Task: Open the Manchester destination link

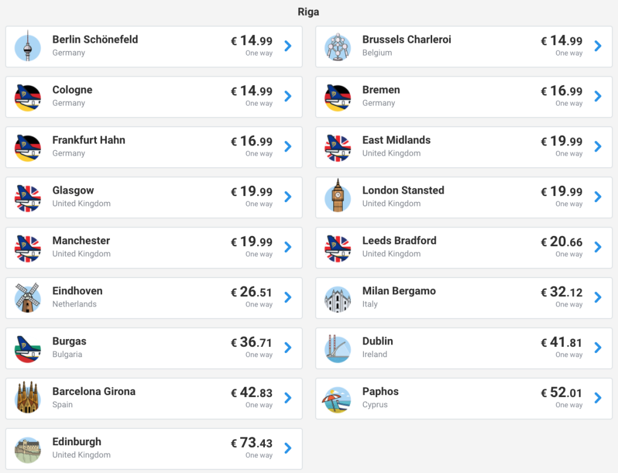Action: coord(81,241)
